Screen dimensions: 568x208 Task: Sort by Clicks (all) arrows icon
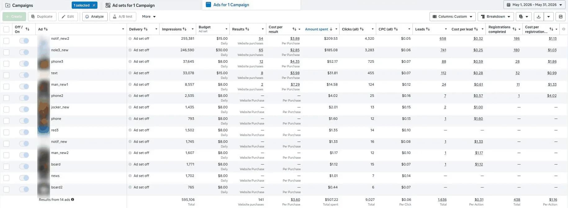[362, 29]
